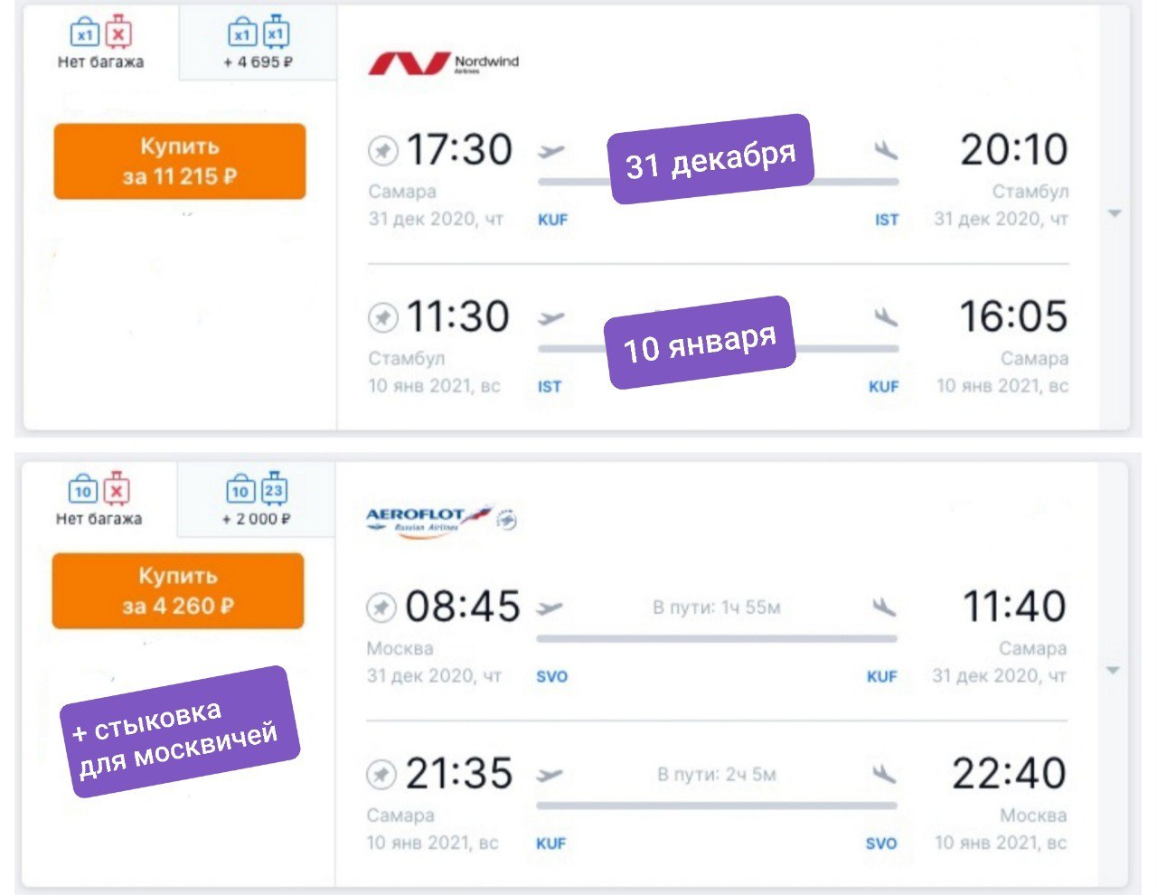Image resolution: width=1157 pixels, height=895 pixels.
Task: Buy the Aeroflot ticket for 4 260 ₽
Action: click(178, 590)
